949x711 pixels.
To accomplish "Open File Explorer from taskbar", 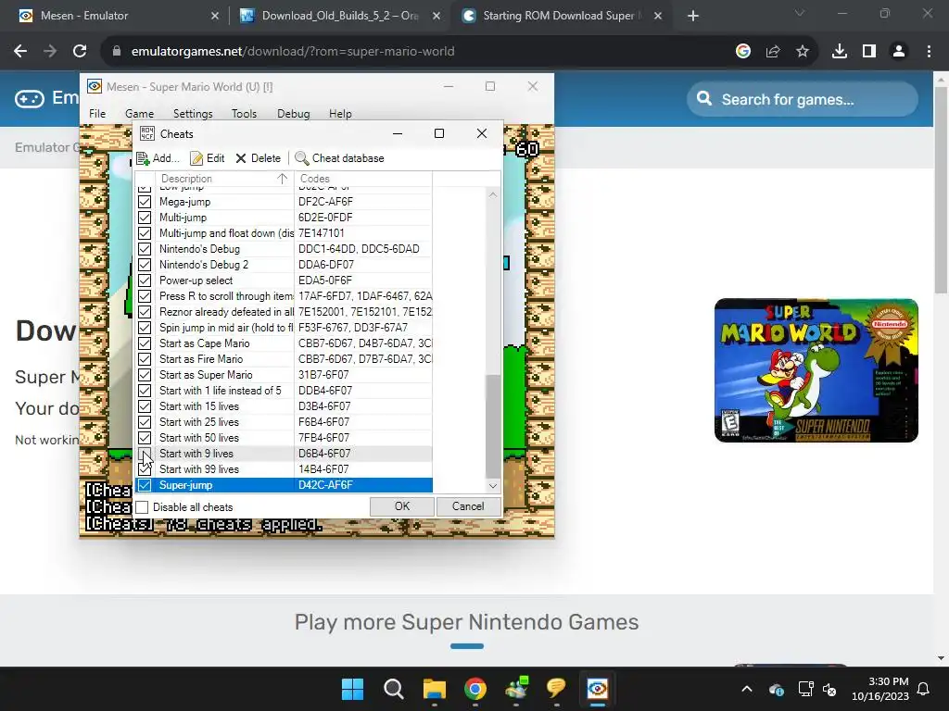I will [x=435, y=689].
